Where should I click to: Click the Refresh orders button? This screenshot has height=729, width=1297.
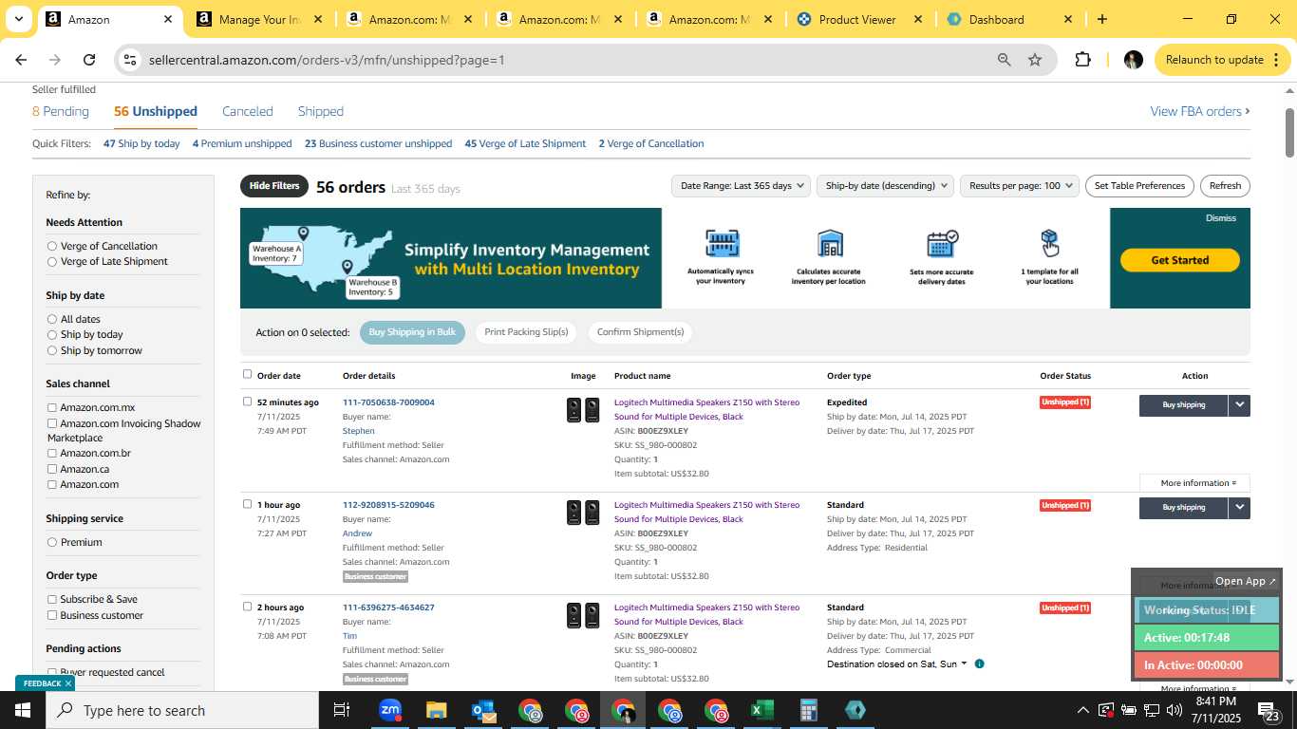[x=1225, y=186]
